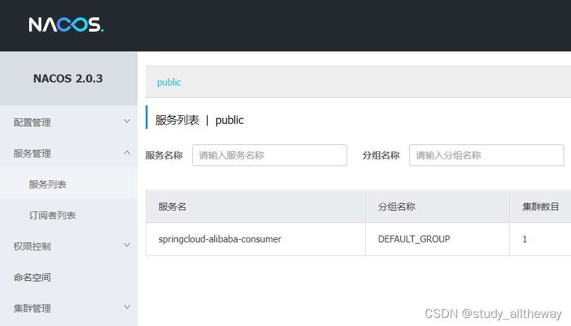Open the 配置管理 sidebar menu

coord(69,122)
